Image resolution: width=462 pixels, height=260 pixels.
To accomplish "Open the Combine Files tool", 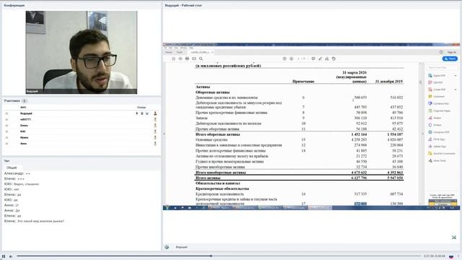I will click(438, 104).
